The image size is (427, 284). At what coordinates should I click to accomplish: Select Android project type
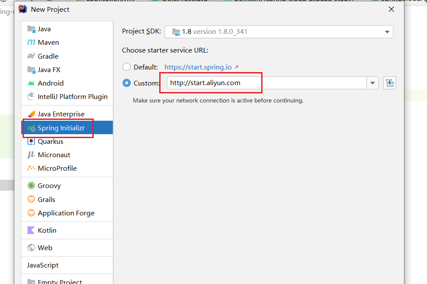(x=67, y=83)
